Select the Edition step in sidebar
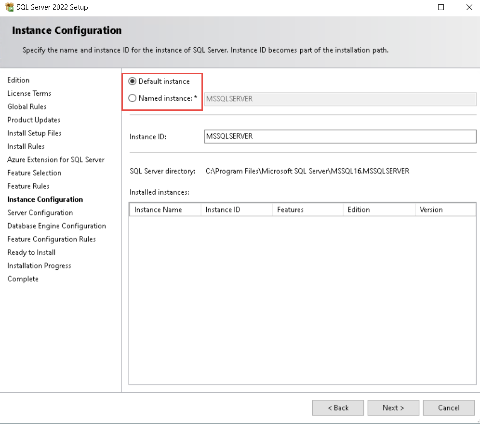The image size is (480, 424). pyautogui.click(x=18, y=80)
